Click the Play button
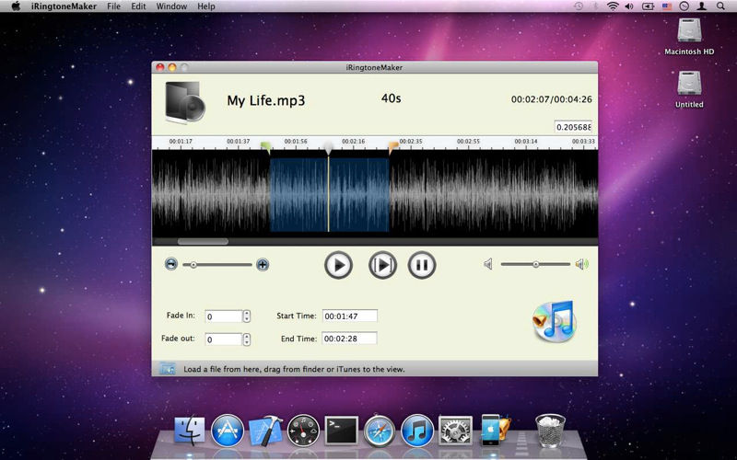 click(x=338, y=265)
